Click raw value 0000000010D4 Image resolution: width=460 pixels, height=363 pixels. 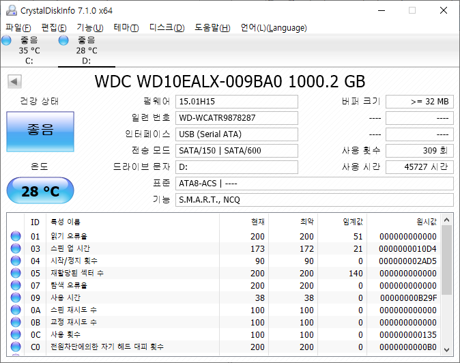click(x=407, y=248)
